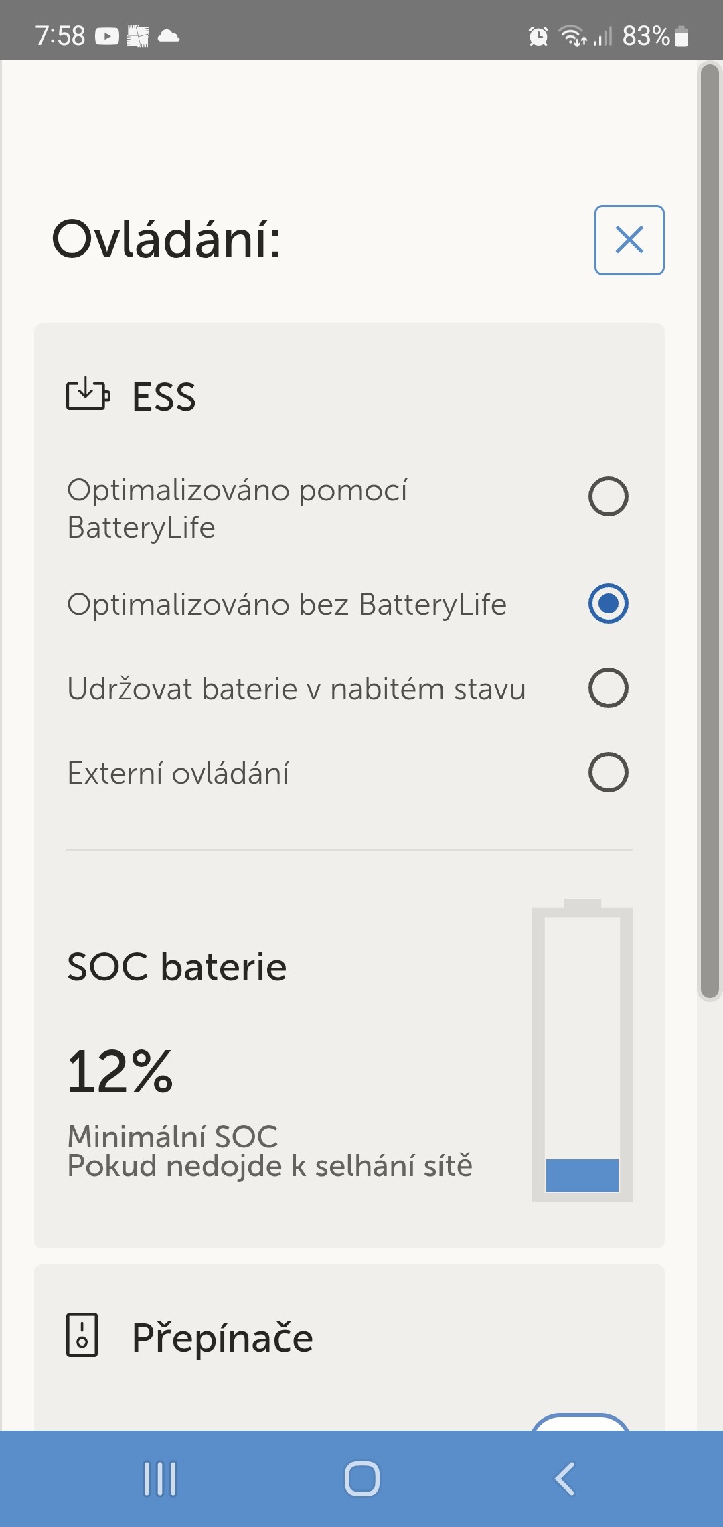723x1527 pixels.
Task: Select Optimalizováno bez BatteryLife radio button
Action: coord(608,603)
